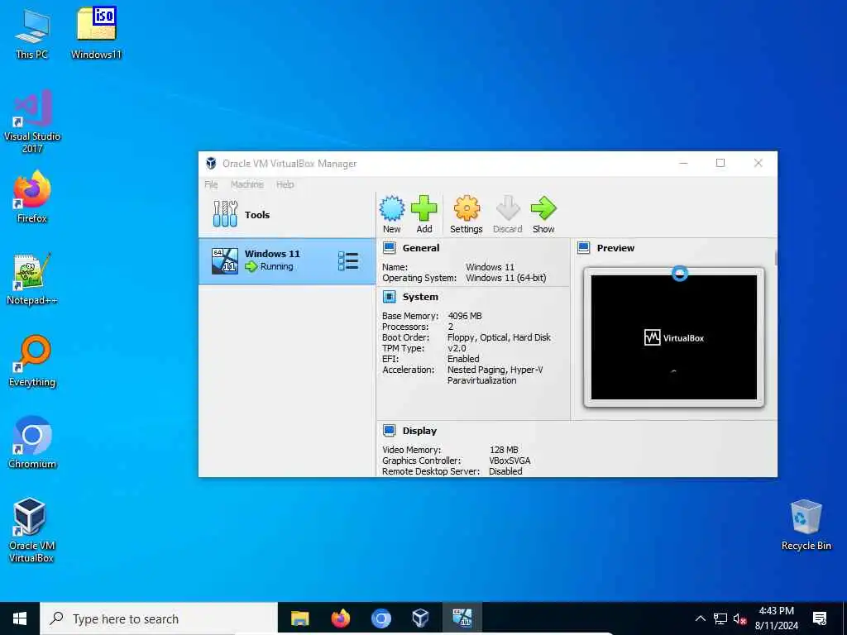The width and height of the screenshot is (847, 635).
Task: Click the taskbar search box
Action: click(159, 618)
